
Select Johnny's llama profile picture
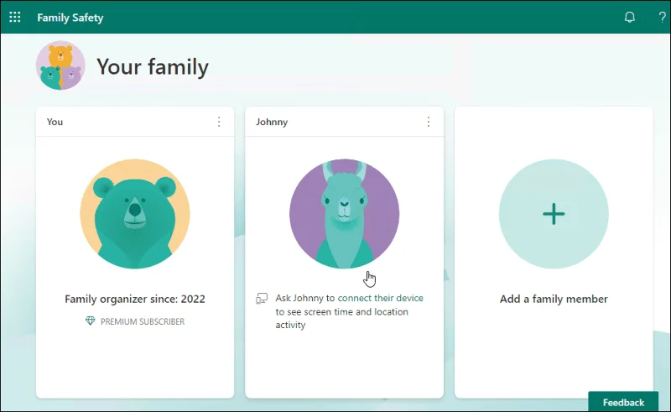tap(345, 214)
